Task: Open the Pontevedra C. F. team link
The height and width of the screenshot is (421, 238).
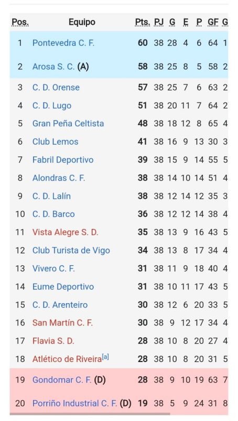Action: click(x=63, y=43)
